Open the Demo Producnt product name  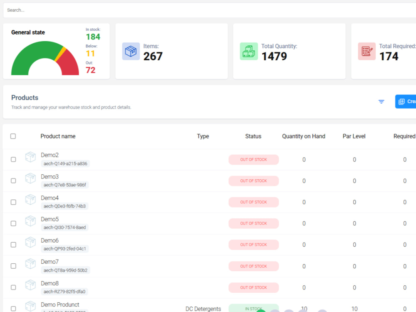coord(60,305)
